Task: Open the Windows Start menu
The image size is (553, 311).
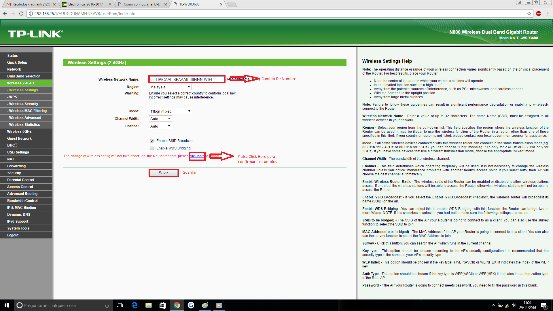Action: 7,305
